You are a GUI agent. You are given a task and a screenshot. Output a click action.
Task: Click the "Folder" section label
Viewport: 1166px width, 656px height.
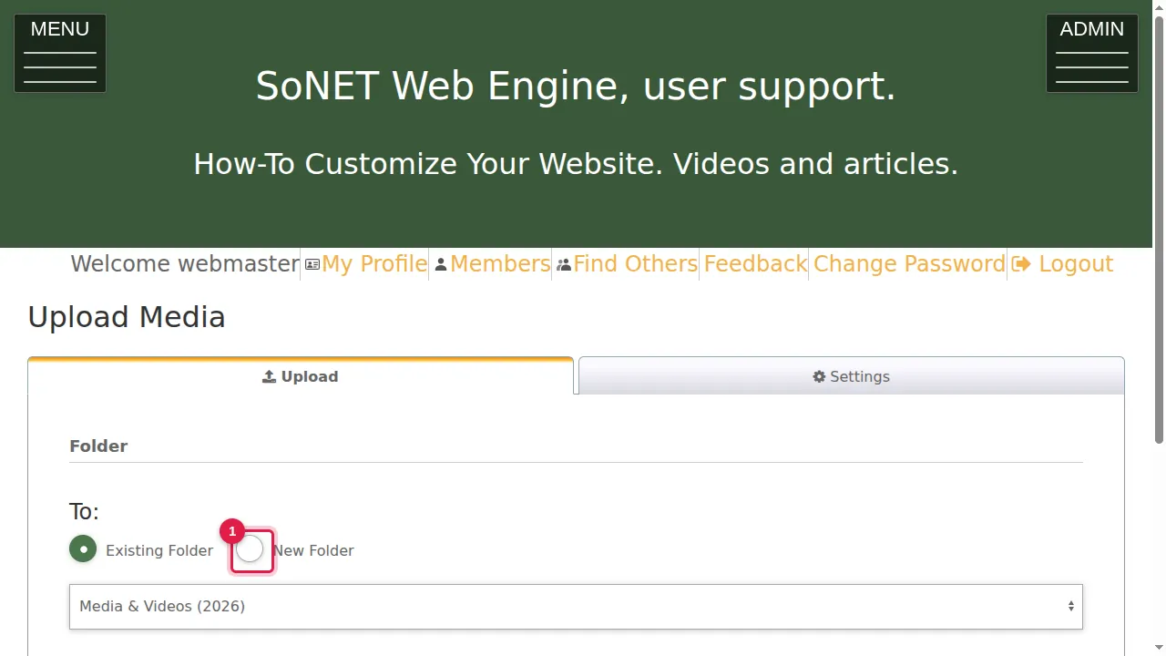[x=98, y=446]
